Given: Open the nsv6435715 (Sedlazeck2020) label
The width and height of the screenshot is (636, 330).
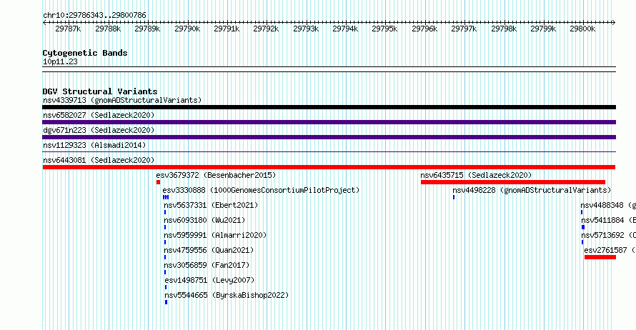Looking at the screenshot, I should tap(476, 175).
